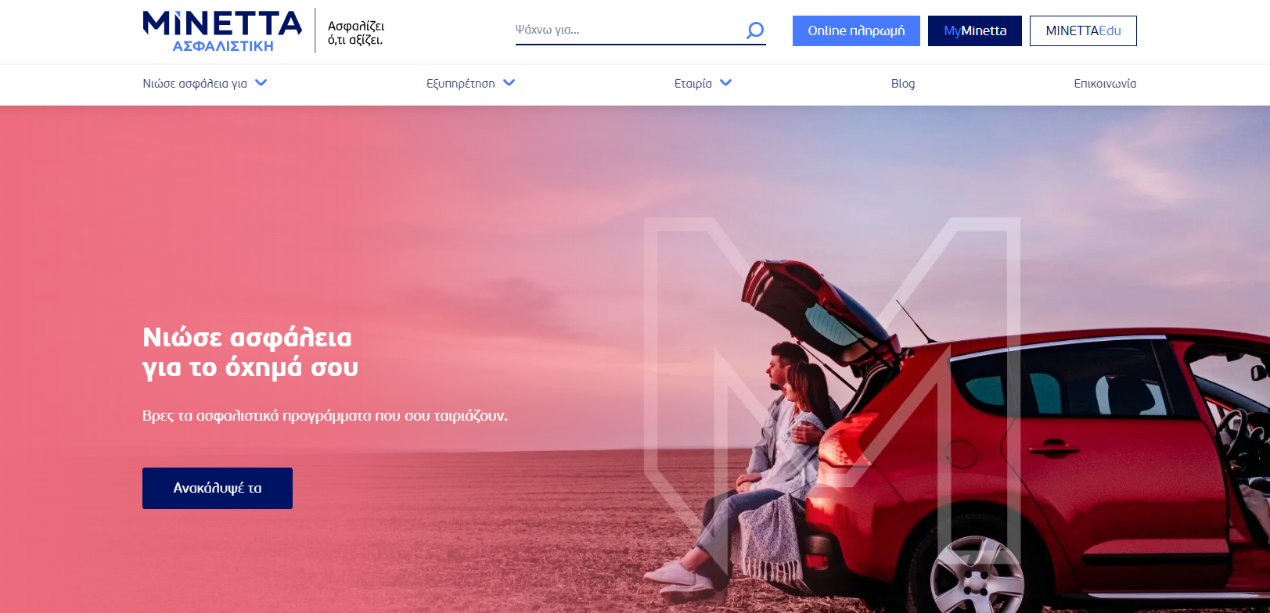Open the MINETTAEdu button

pyautogui.click(x=1083, y=30)
